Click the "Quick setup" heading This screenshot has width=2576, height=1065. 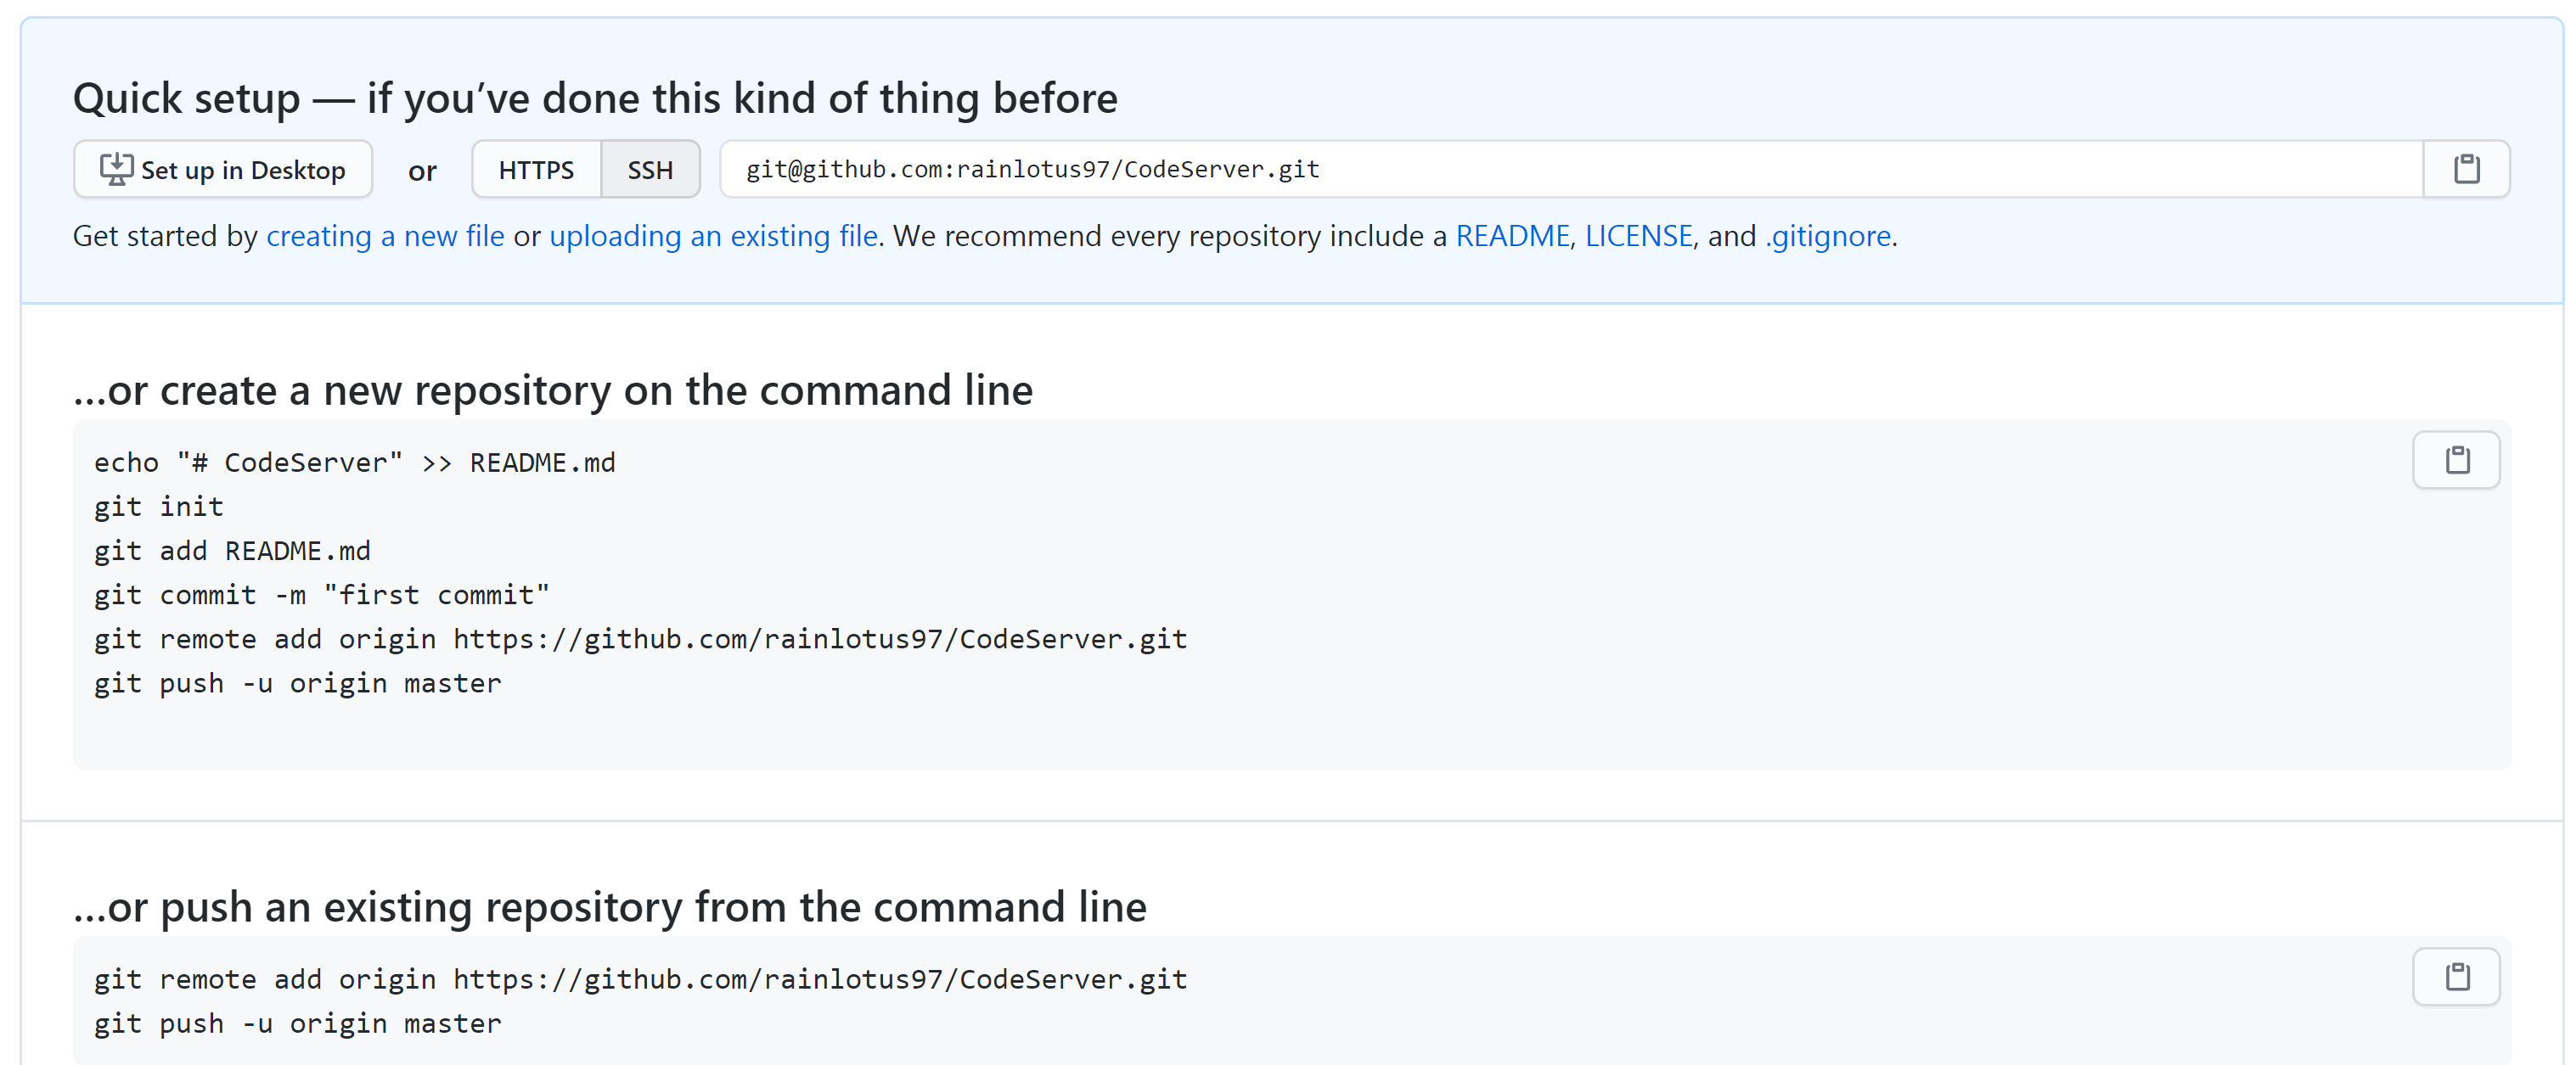tap(595, 98)
